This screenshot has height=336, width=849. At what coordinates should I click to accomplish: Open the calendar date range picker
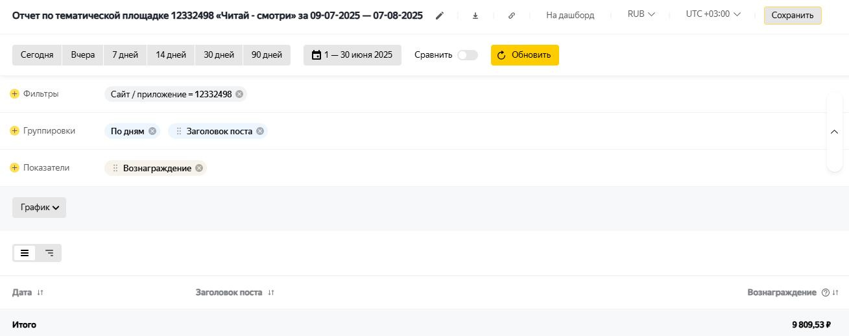click(x=317, y=55)
